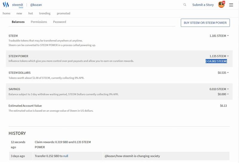Open the @kozan profile link

point(36,5)
